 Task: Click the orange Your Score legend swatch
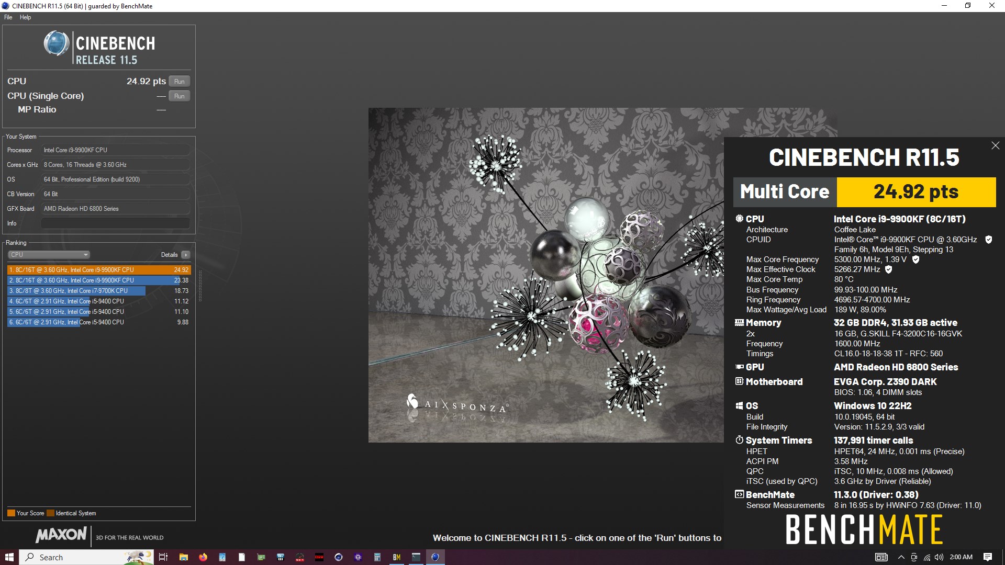tap(11, 513)
